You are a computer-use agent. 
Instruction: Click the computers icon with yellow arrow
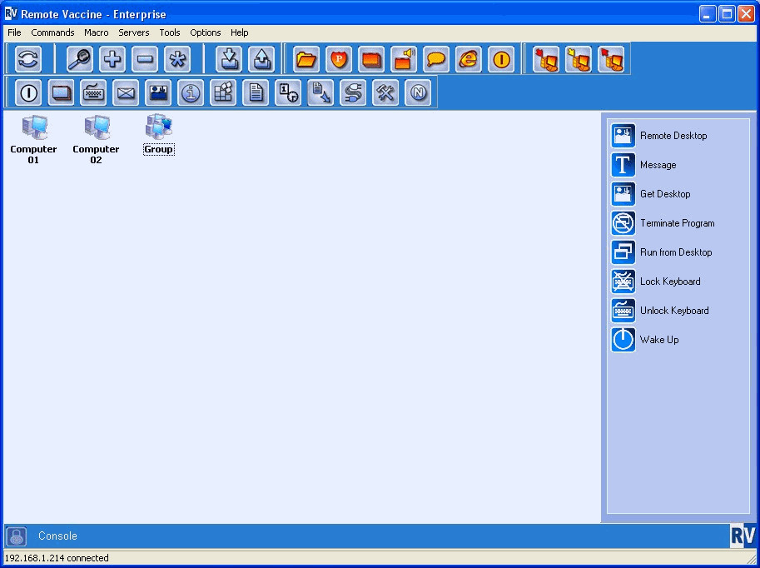[579, 59]
